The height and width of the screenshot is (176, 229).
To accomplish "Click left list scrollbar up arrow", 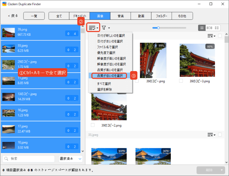I will tap(83, 26).
